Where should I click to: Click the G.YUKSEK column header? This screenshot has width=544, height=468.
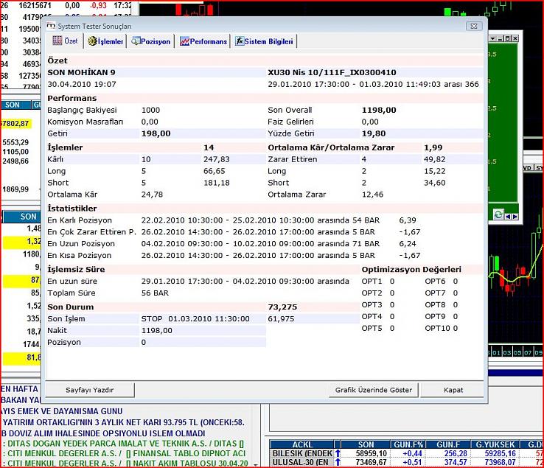(x=495, y=444)
